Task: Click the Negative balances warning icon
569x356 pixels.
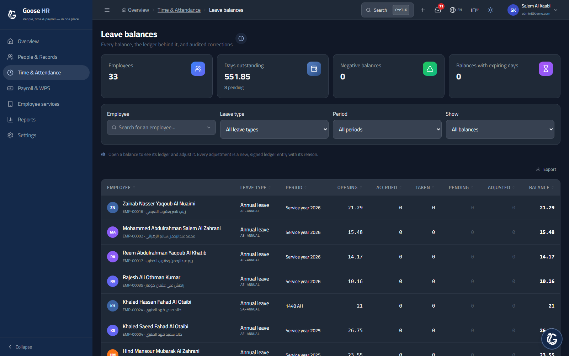Action: (430, 69)
